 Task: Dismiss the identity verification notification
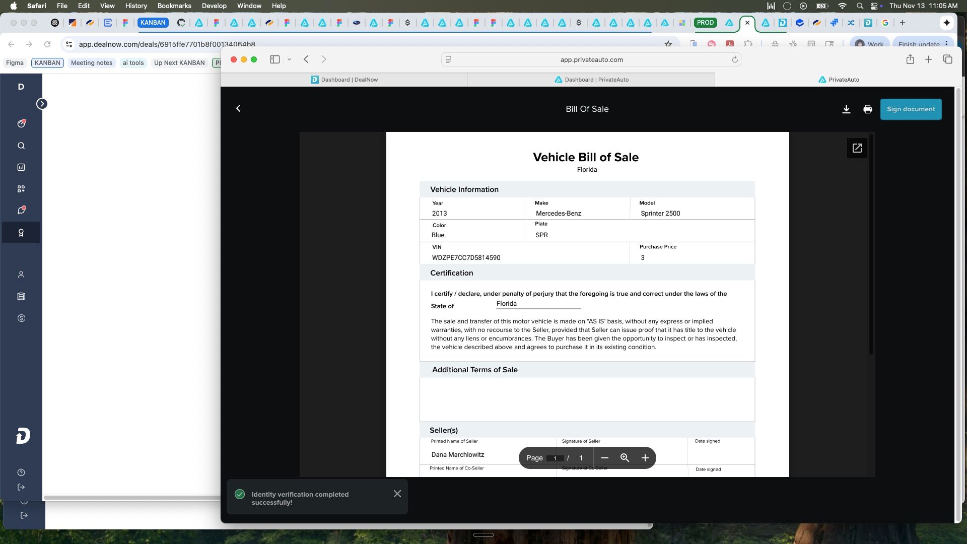click(397, 494)
